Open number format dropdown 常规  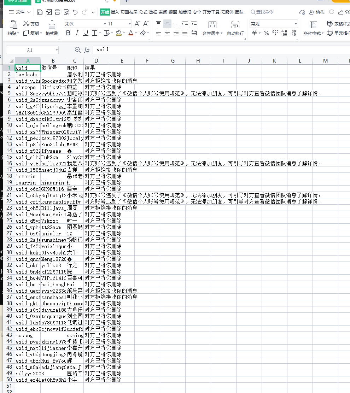[x=296, y=24]
